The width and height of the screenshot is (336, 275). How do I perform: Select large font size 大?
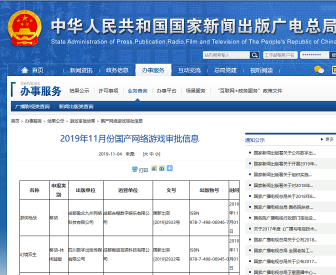[145, 154]
